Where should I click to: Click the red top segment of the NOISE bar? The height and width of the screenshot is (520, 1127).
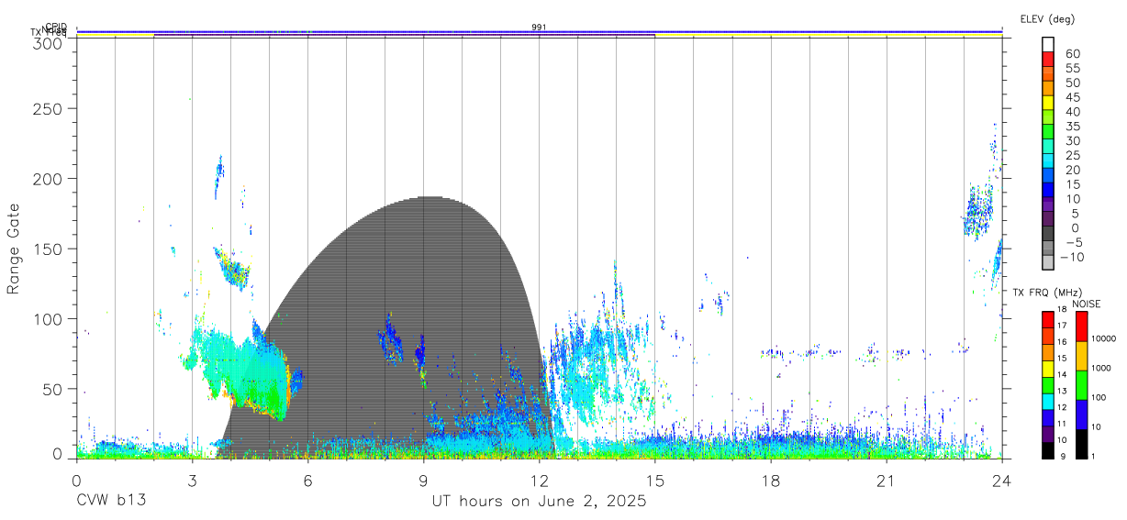[x=1081, y=326]
